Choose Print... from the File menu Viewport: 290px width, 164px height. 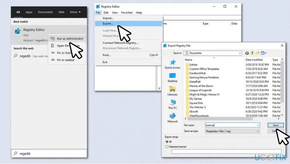(x=129, y=55)
